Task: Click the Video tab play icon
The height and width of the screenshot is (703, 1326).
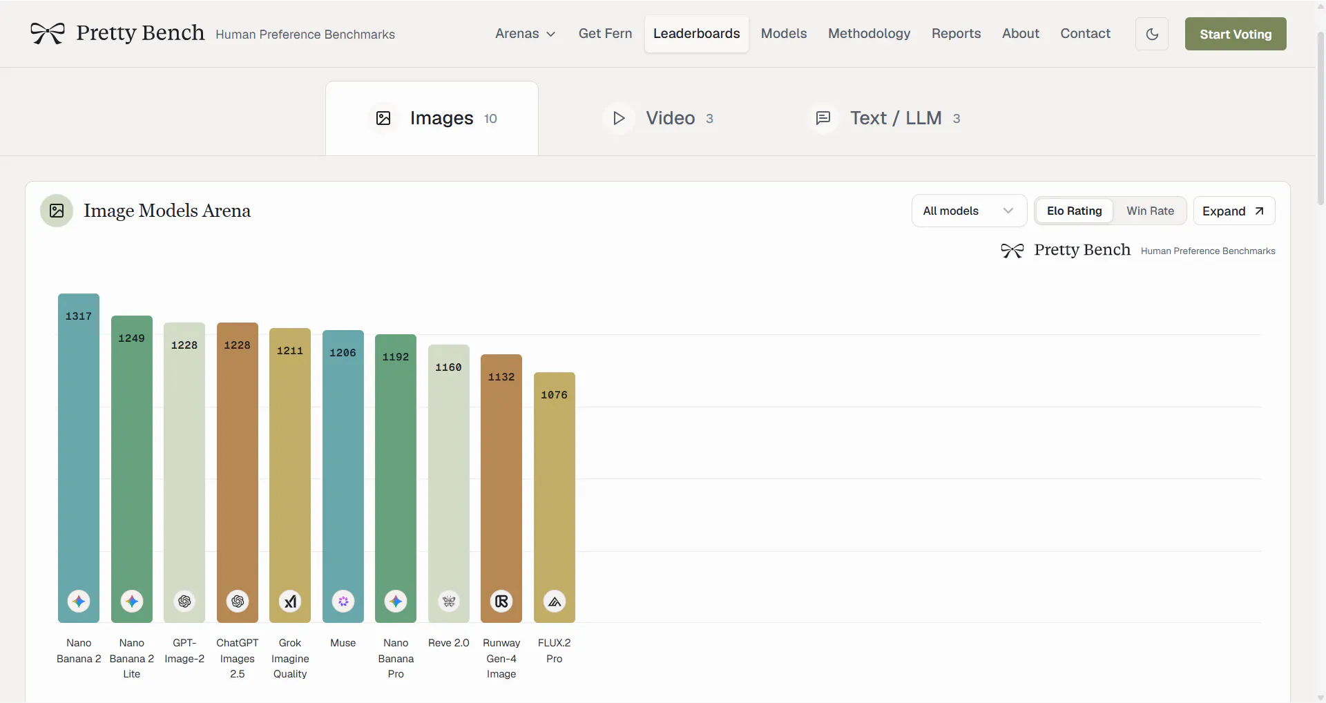Action: coord(619,118)
